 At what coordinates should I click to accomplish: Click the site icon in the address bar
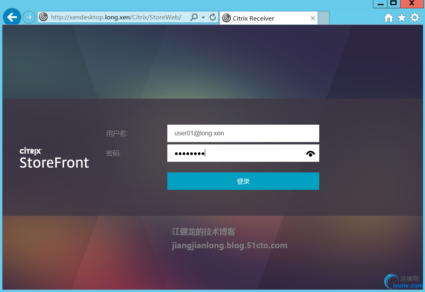[x=43, y=17]
